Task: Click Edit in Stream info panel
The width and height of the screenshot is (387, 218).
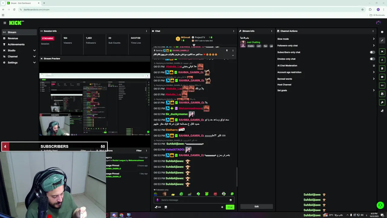Action: point(256,206)
